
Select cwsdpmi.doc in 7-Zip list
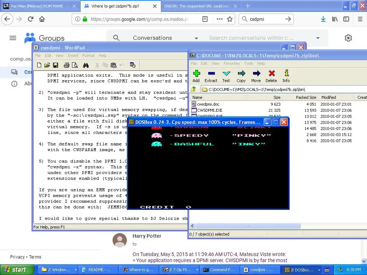pyautogui.click(x=208, y=104)
